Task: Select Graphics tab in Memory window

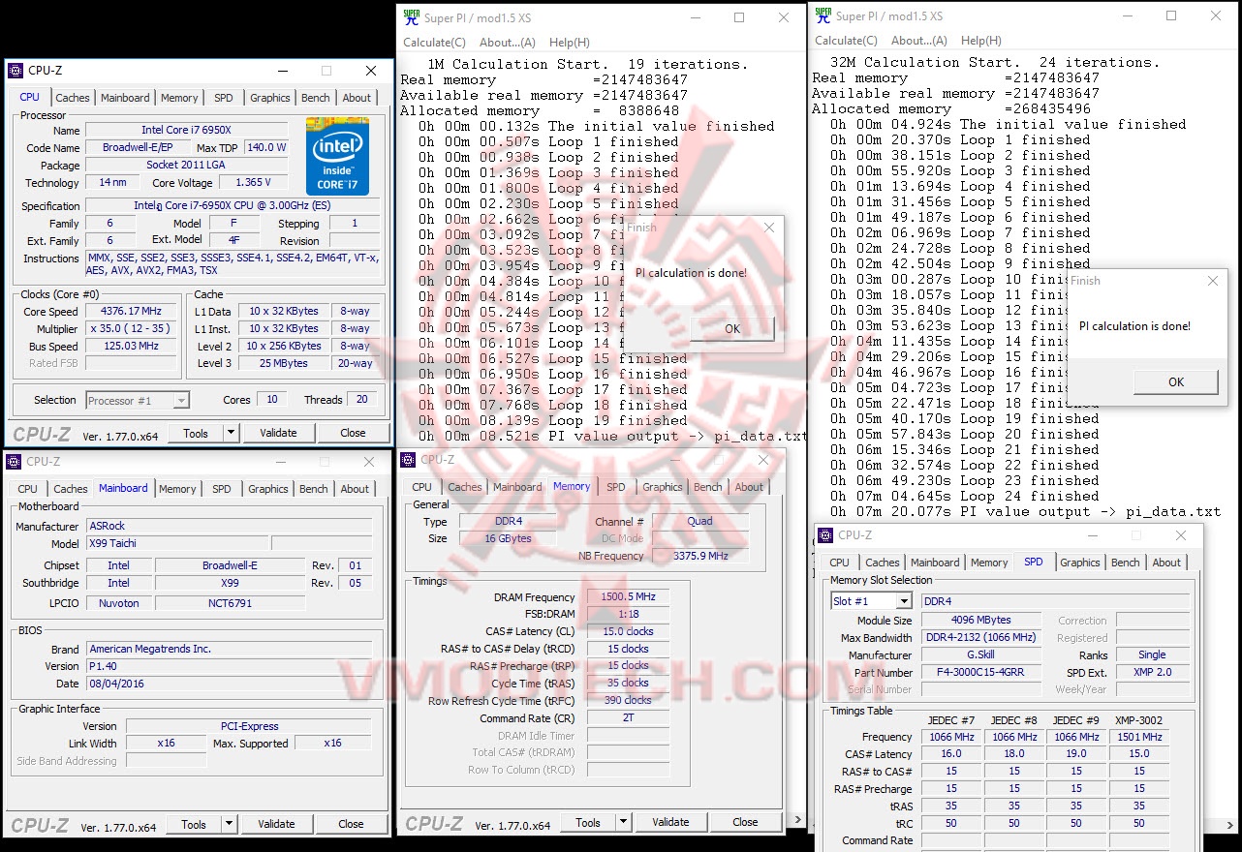Action: (663, 487)
